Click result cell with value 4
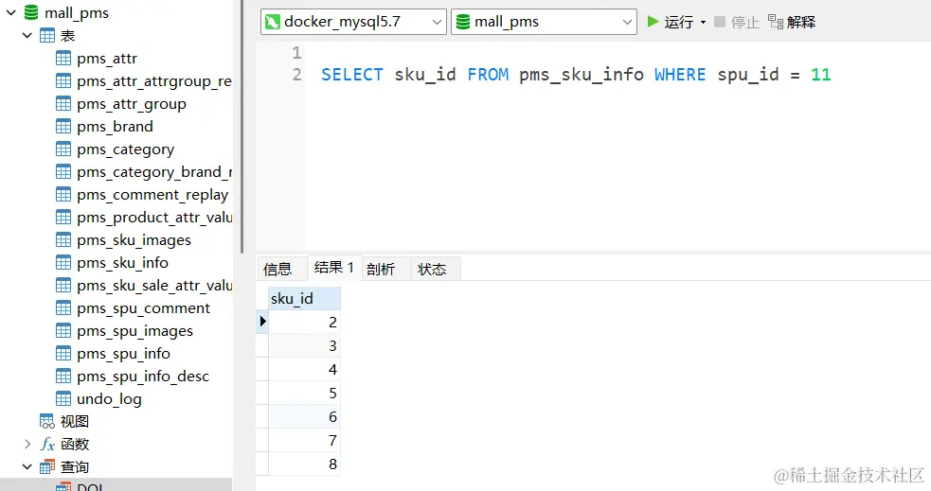The width and height of the screenshot is (931, 491). click(x=305, y=370)
